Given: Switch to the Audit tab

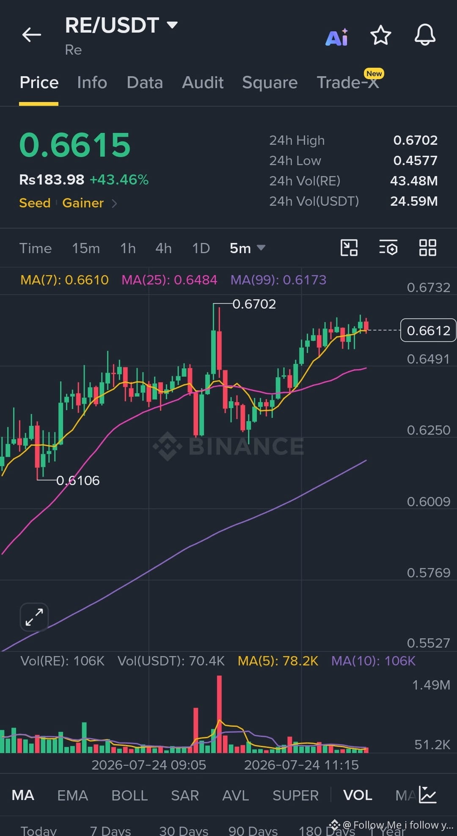Looking at the screenshot, I should tap(203, 83).
